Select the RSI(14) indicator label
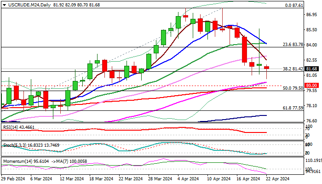Screen dimensions: 322x184 tap(11, 127)
